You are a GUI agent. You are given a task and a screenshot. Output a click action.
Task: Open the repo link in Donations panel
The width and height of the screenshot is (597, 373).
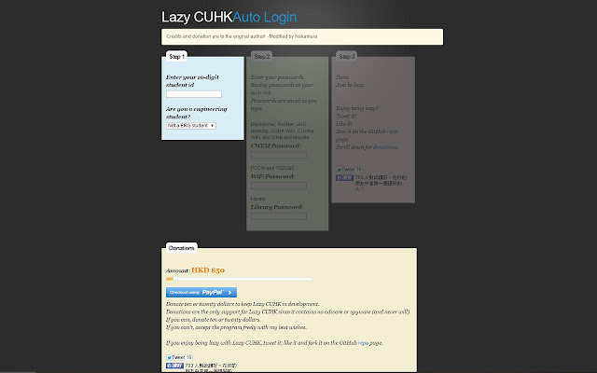[363, 343]
